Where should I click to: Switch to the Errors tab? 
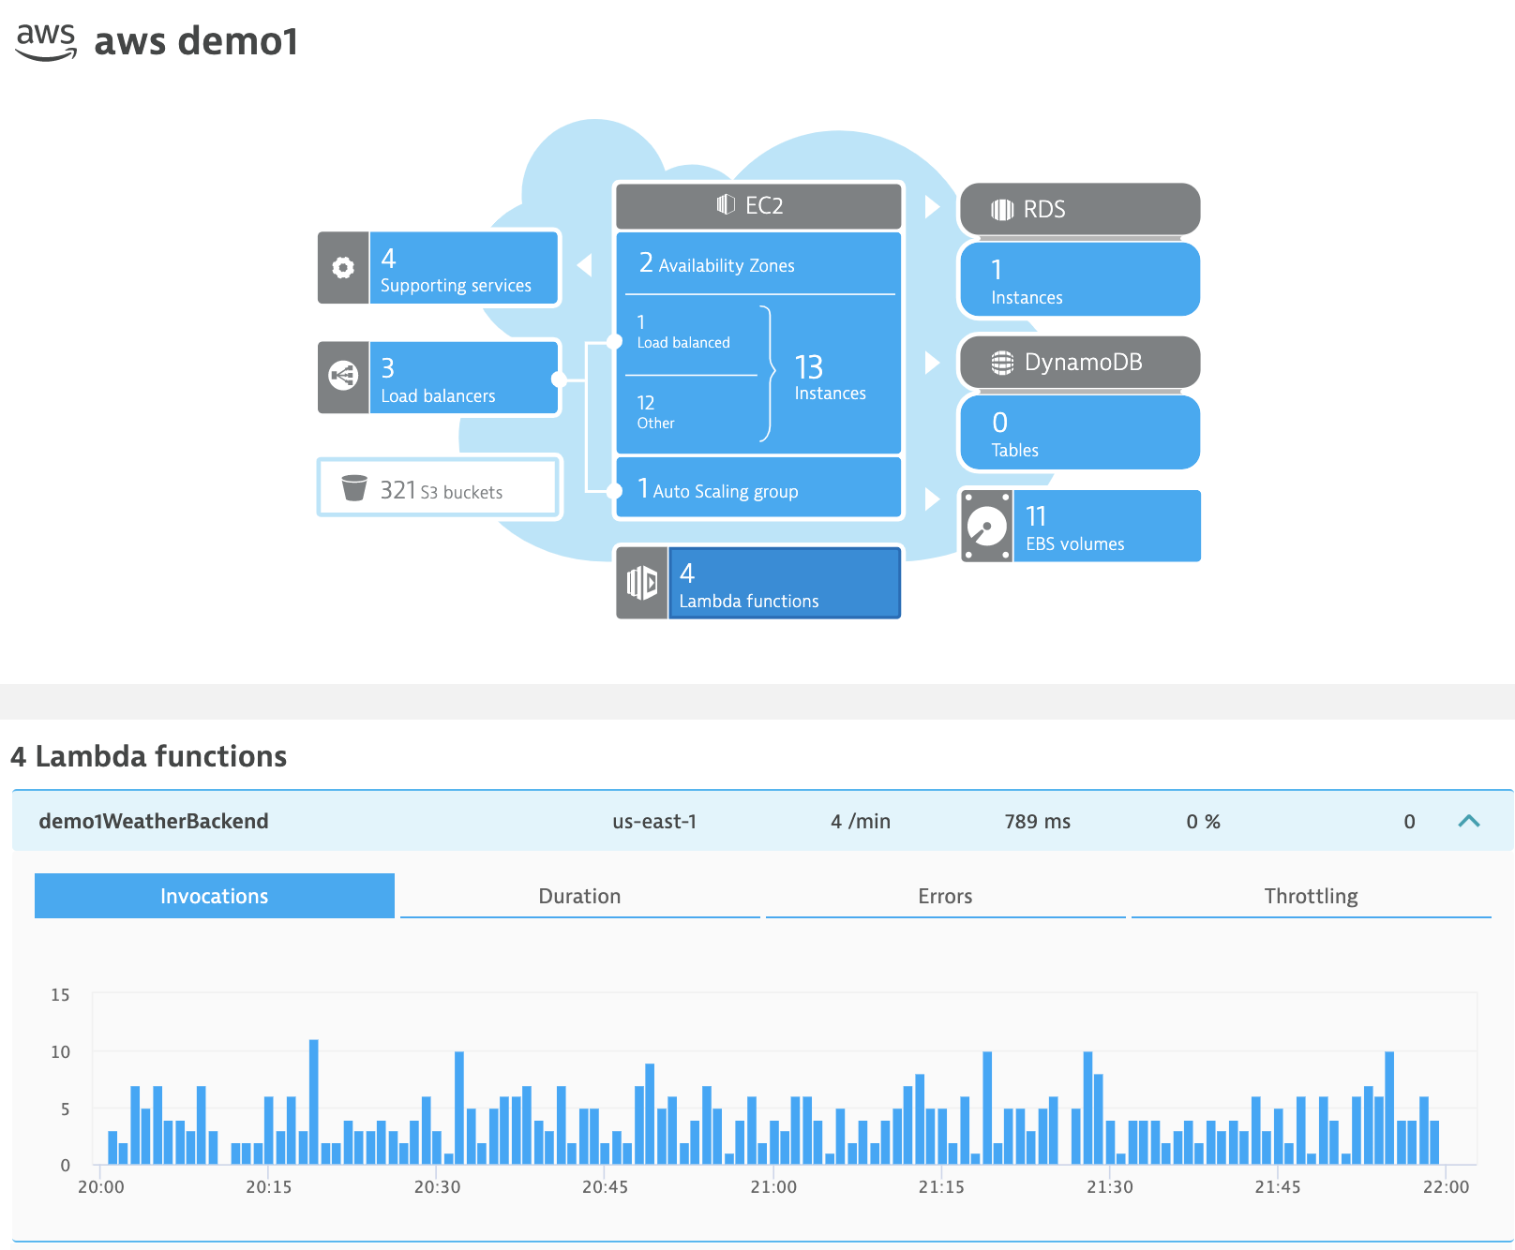[x=945, y=896]
